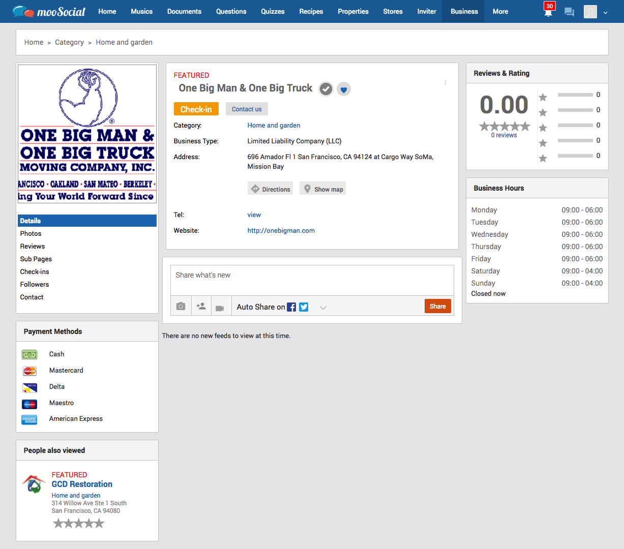The height and width of the screenshot is (549, 624).
Task: Select the Sub Pages sidebar tab
Action: pyautogui.click(x=87, y=259)
